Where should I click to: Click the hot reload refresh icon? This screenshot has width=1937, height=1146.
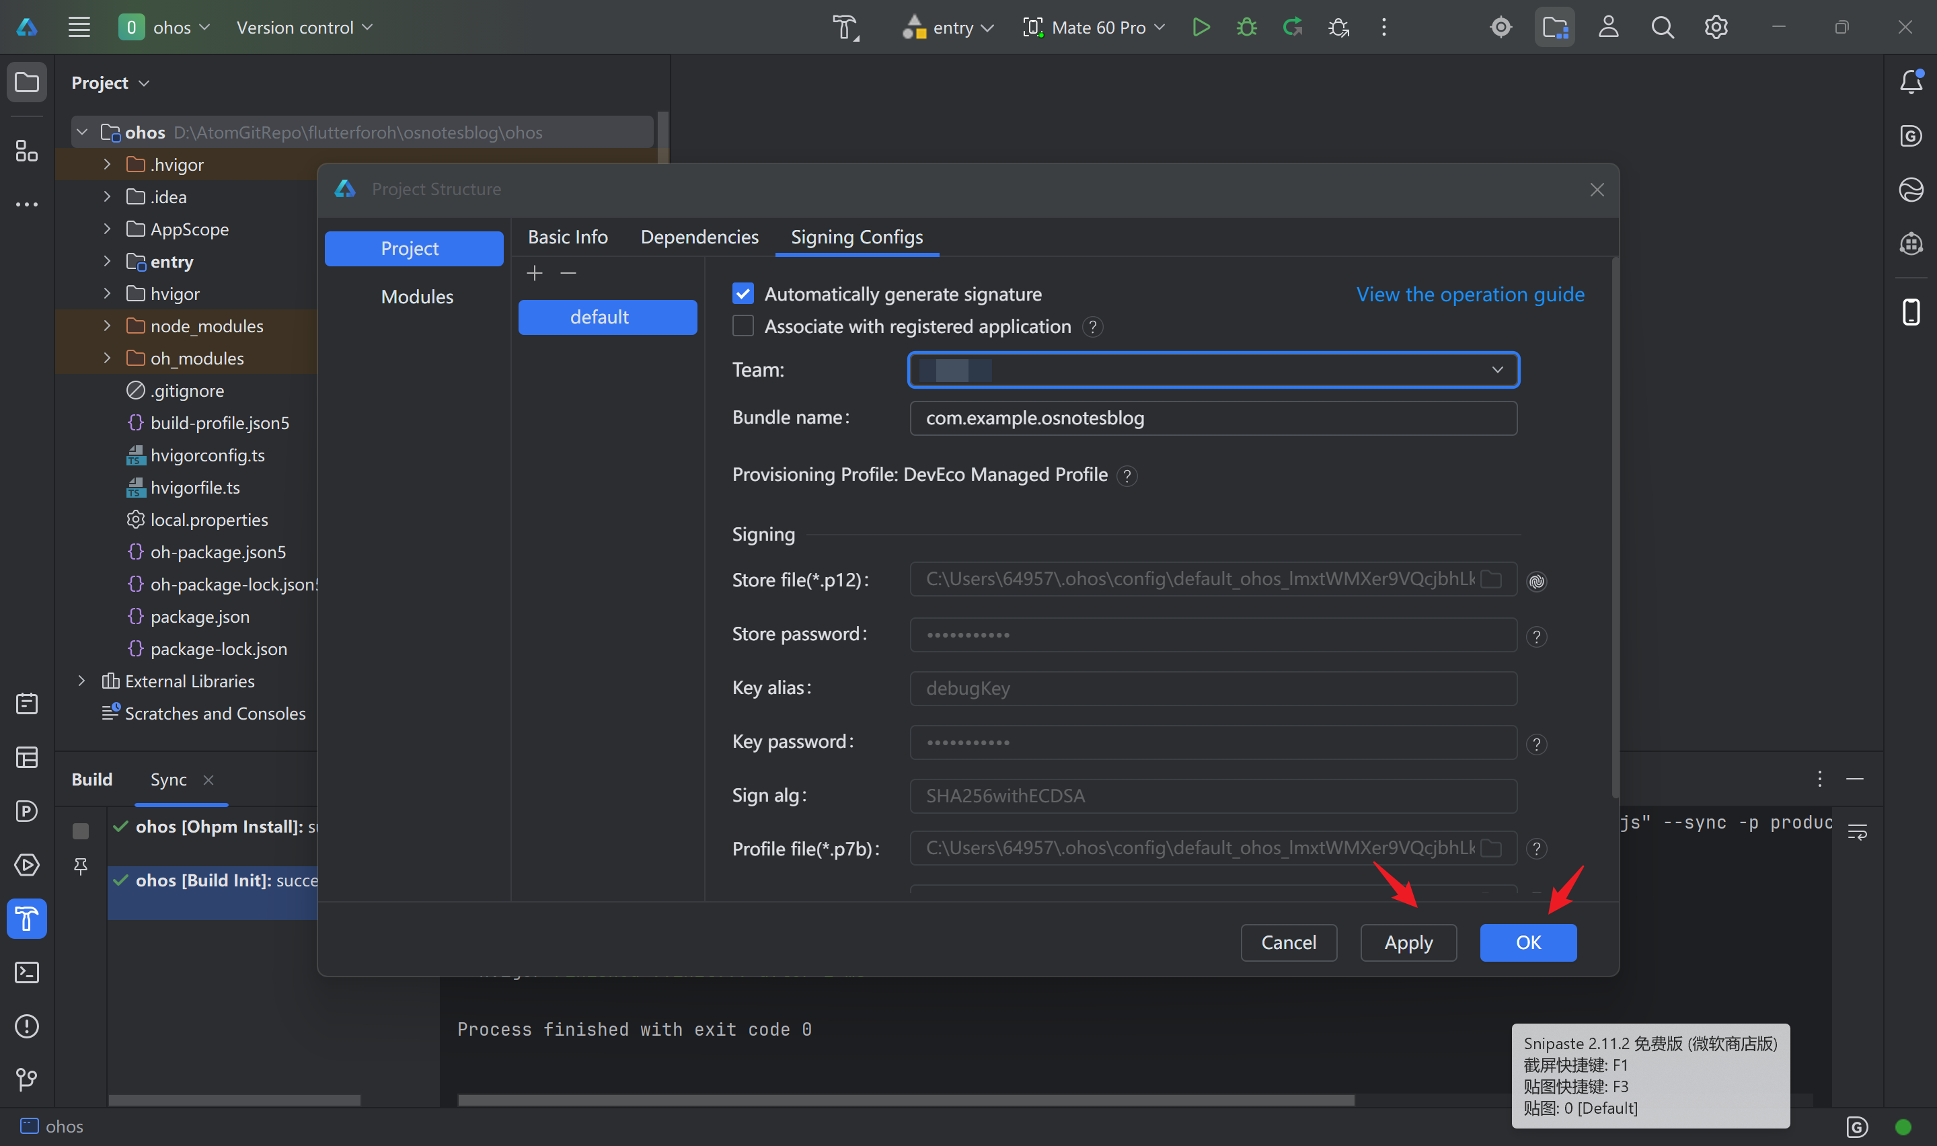1293,27
